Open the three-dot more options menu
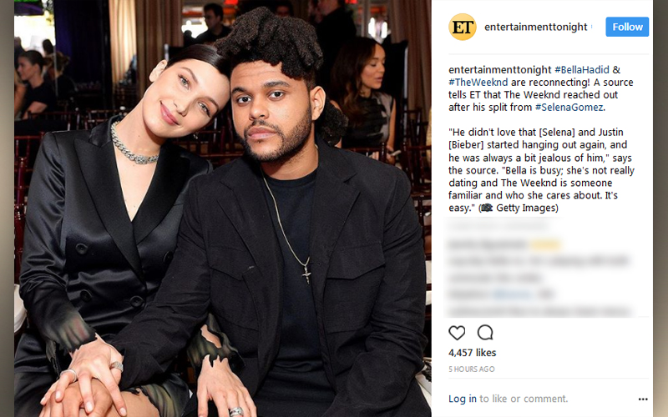Image resolution: width=668 pixels, height=417 pixels. (x=643, y=399)
